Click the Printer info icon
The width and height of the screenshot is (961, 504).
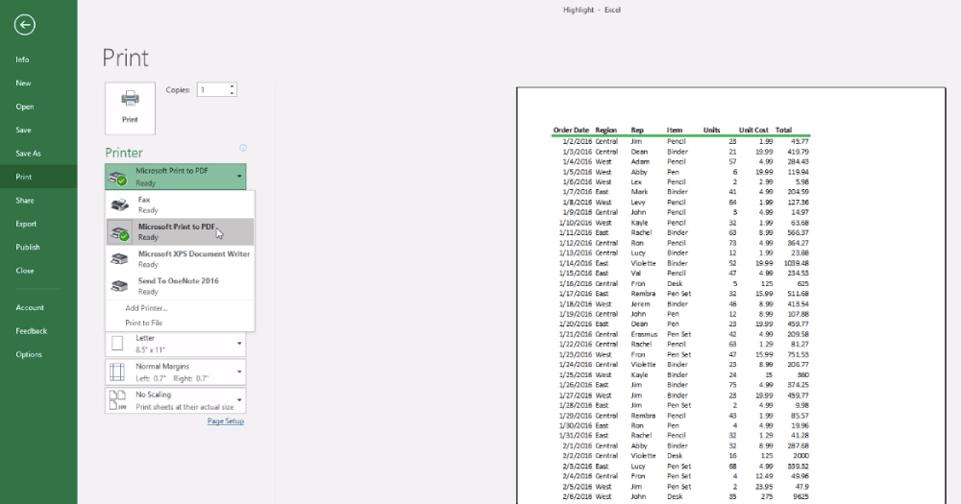[243, 149]
